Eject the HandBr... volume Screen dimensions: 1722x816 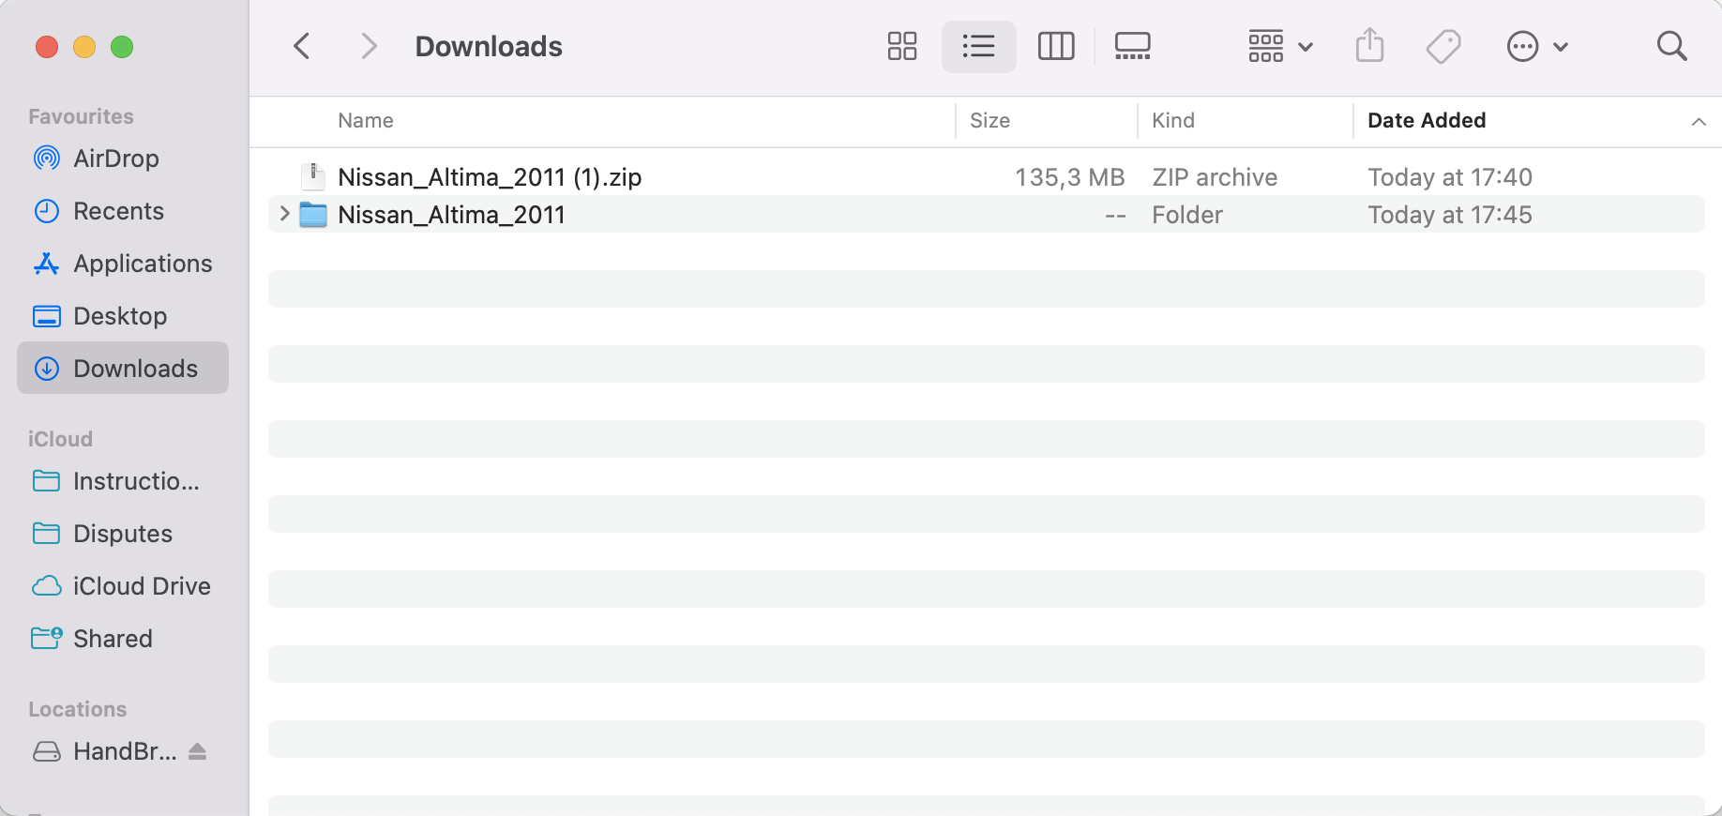point(197,751)
